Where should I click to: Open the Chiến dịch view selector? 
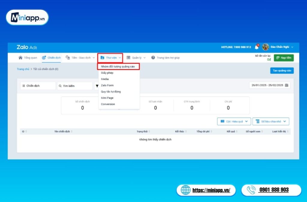click(x=38, y=86)
